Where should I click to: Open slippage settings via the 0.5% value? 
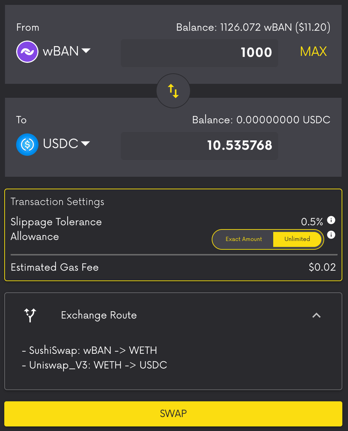point(311,222)
